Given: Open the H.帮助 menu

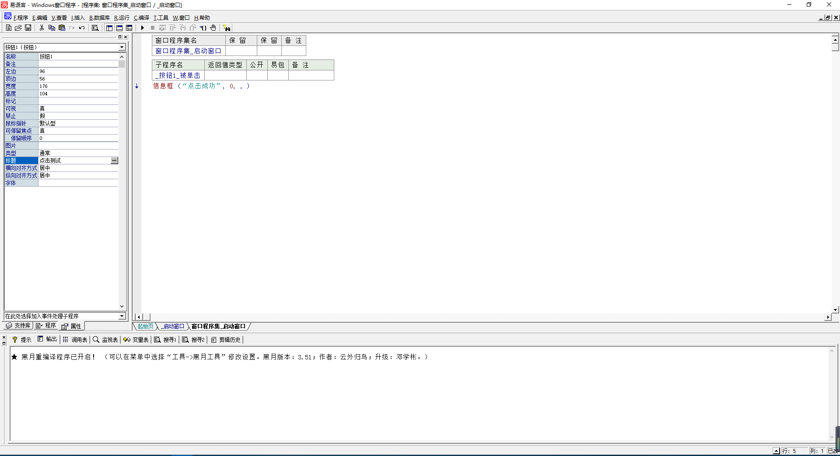Looking at the screenshot, I should [x=202, y=18].
